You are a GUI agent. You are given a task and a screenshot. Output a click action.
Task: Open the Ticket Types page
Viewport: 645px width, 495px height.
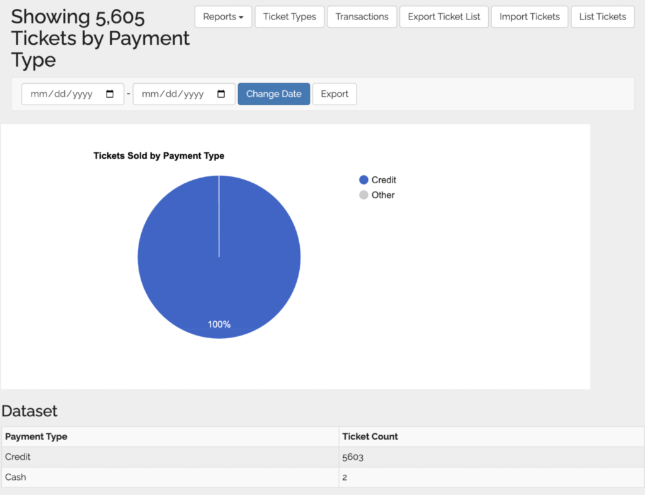tap(289, 17)
